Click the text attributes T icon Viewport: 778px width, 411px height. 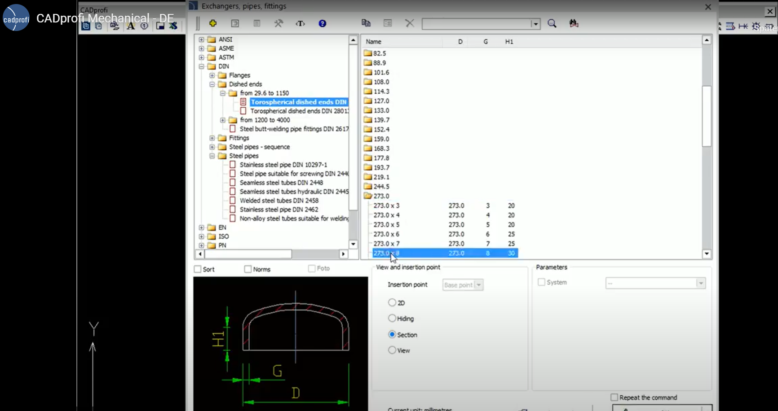coord(300,23)
